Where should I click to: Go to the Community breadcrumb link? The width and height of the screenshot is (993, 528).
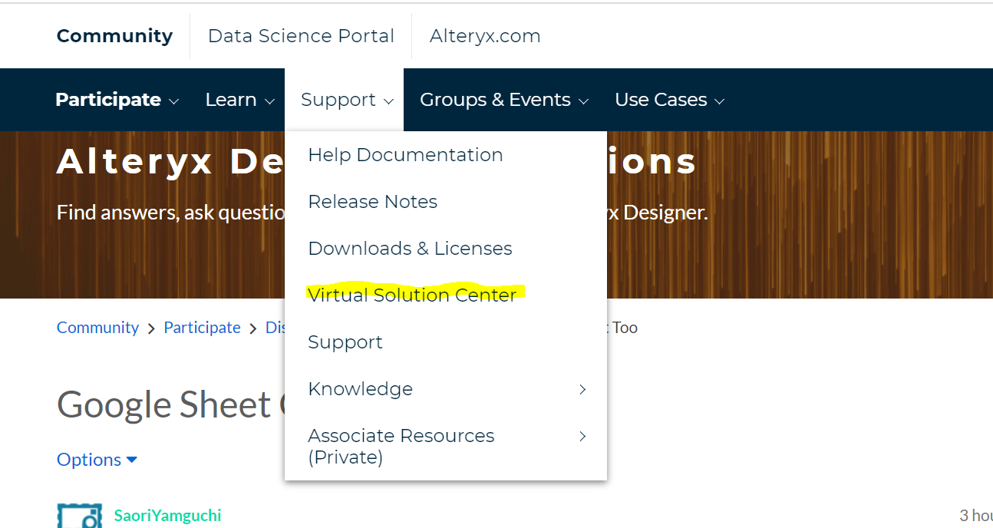(97, 327)
